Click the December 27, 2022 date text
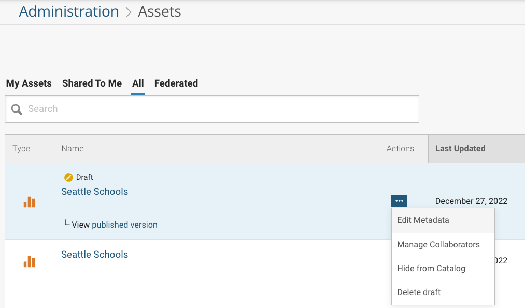Screen dimensions: 525x308 [472, 201]
